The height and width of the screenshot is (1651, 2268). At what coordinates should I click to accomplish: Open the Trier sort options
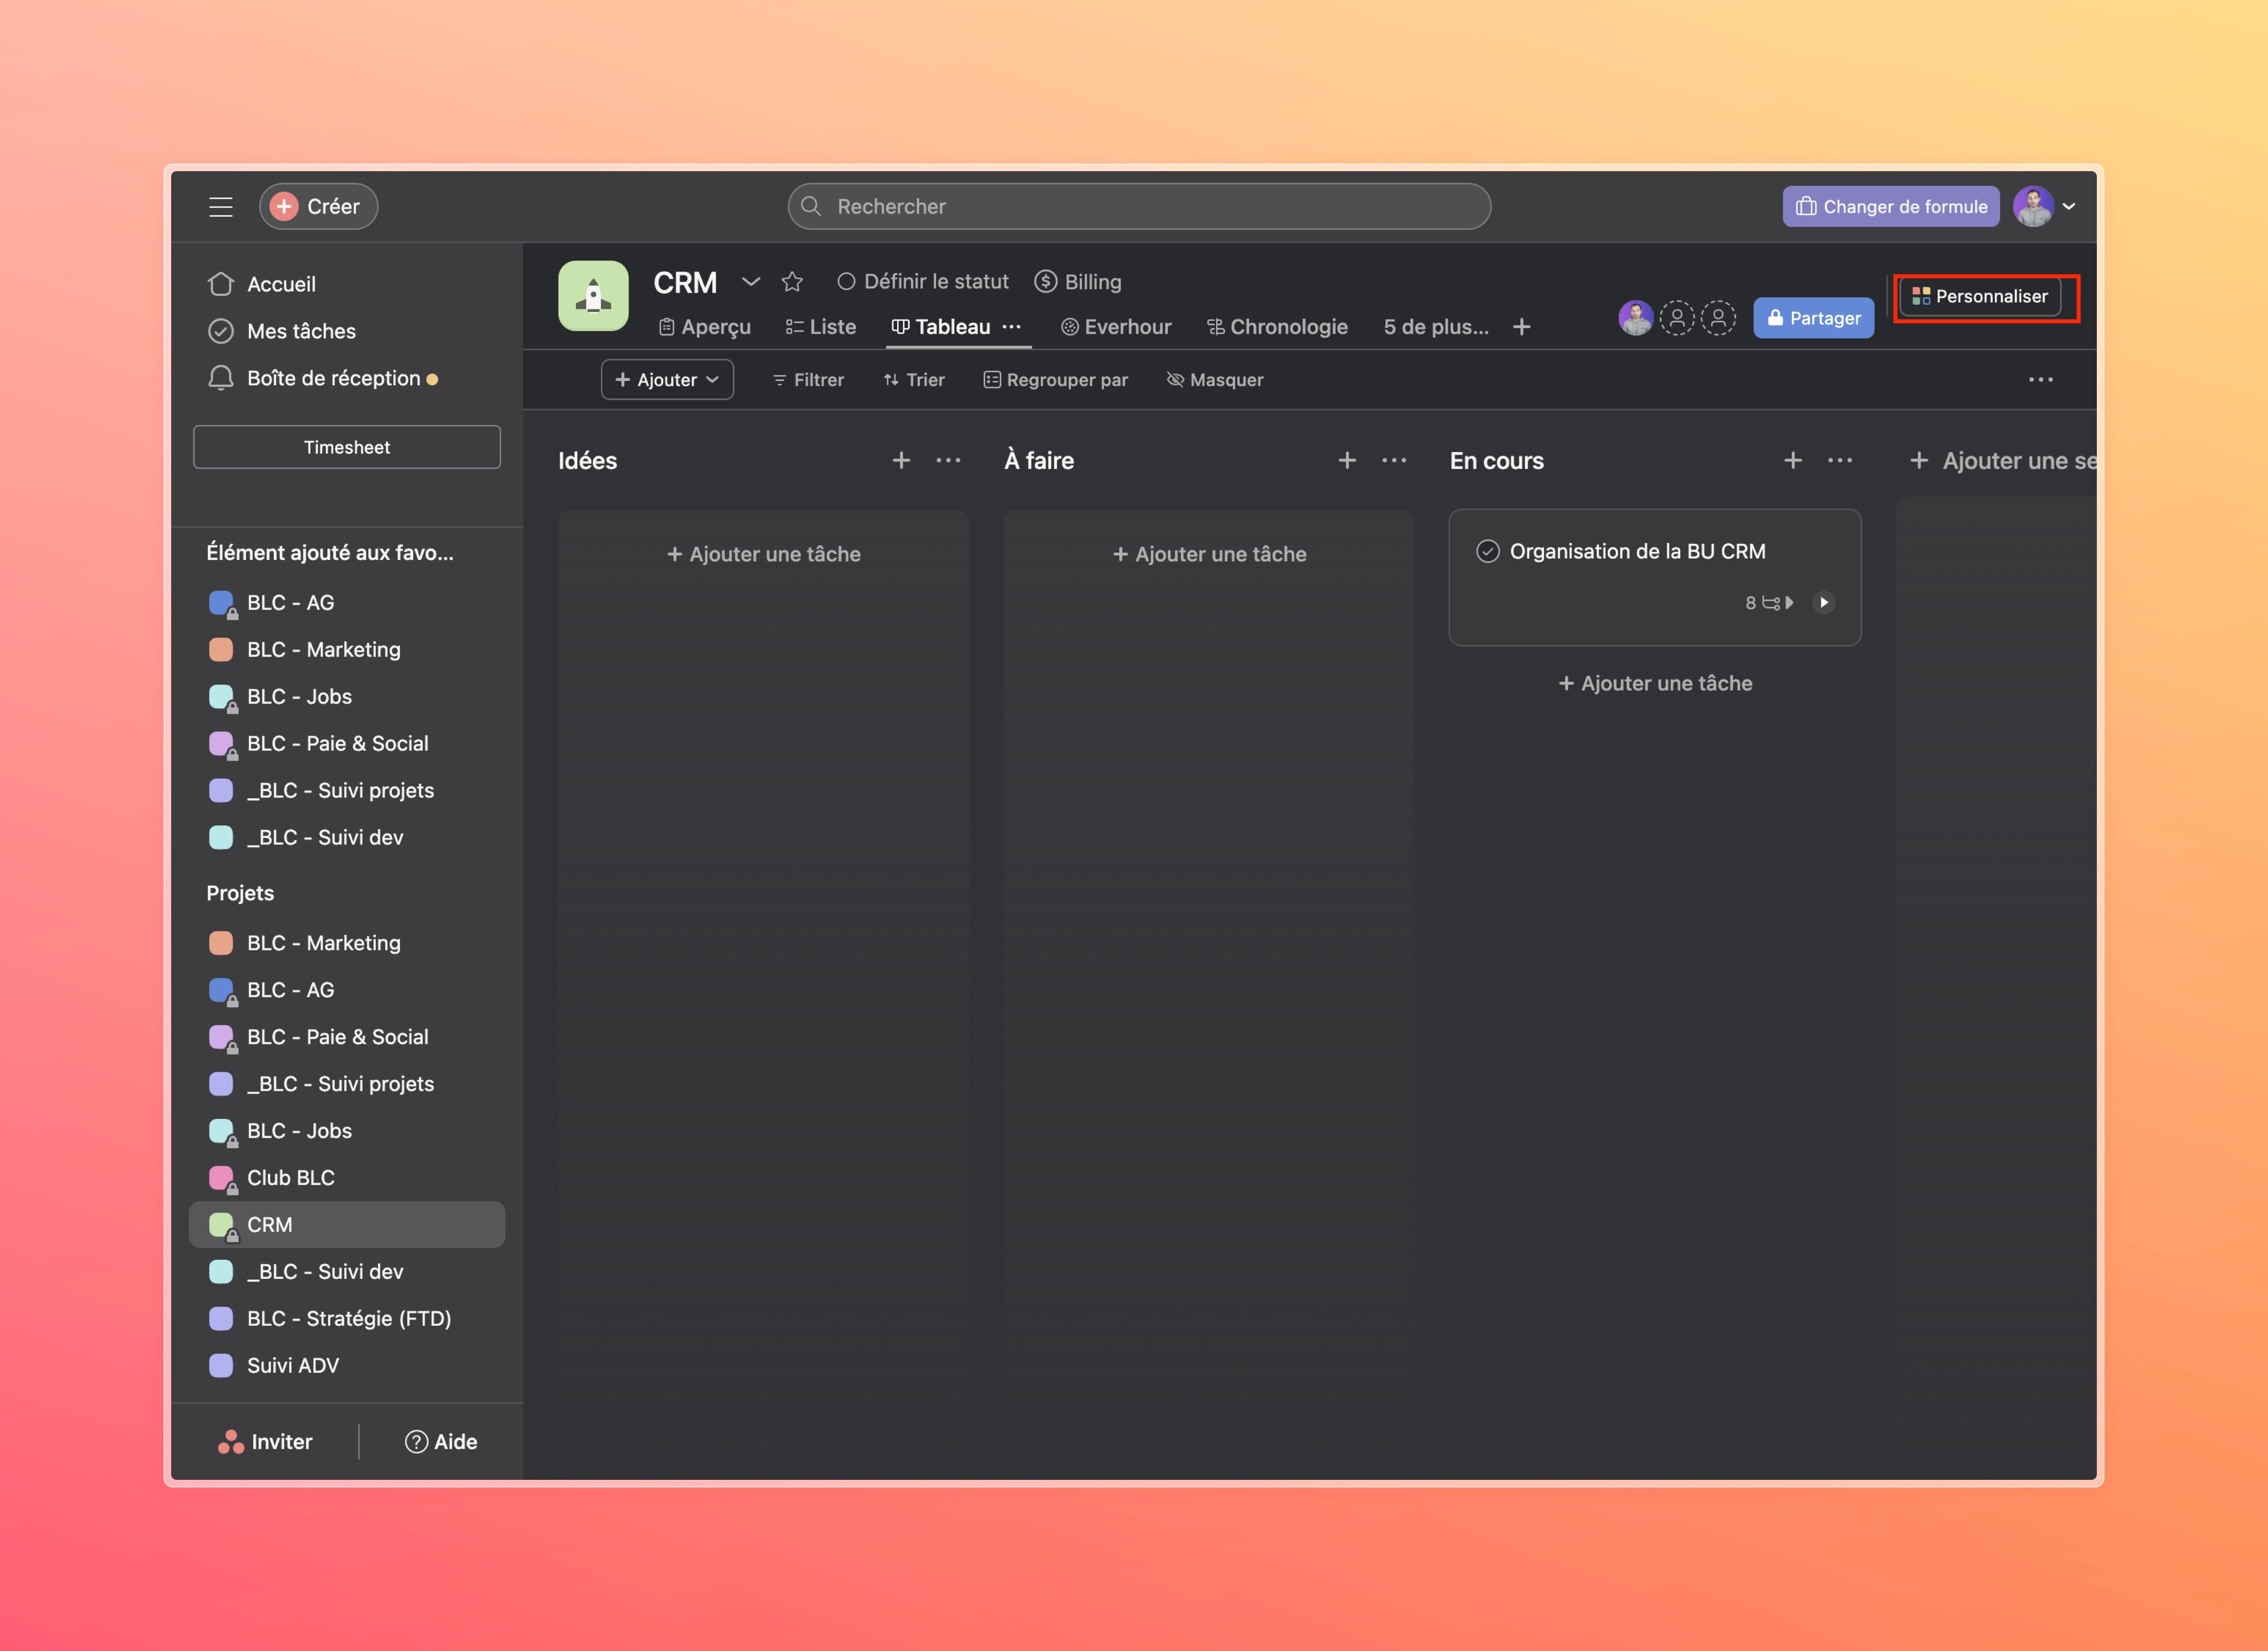tap(914, 380)
